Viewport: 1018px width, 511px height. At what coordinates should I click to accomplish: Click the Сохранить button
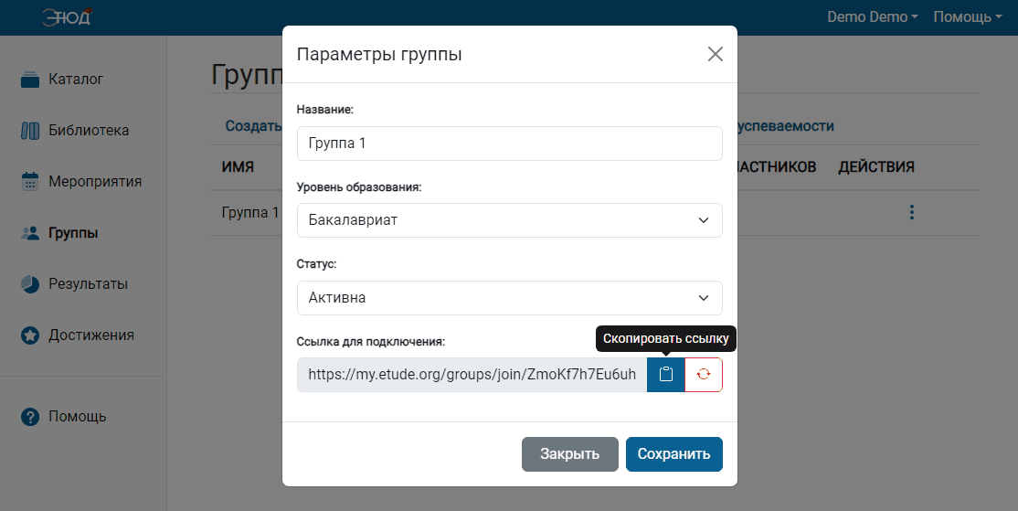(673, 453)
